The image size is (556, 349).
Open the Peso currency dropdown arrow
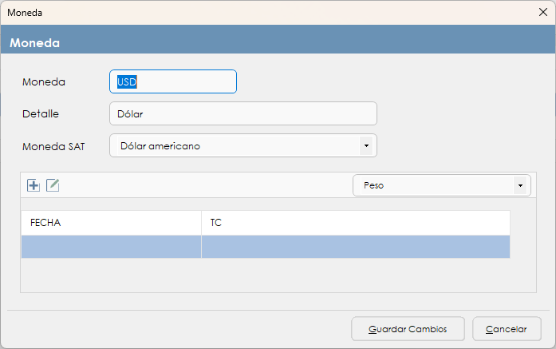point(520,185)
